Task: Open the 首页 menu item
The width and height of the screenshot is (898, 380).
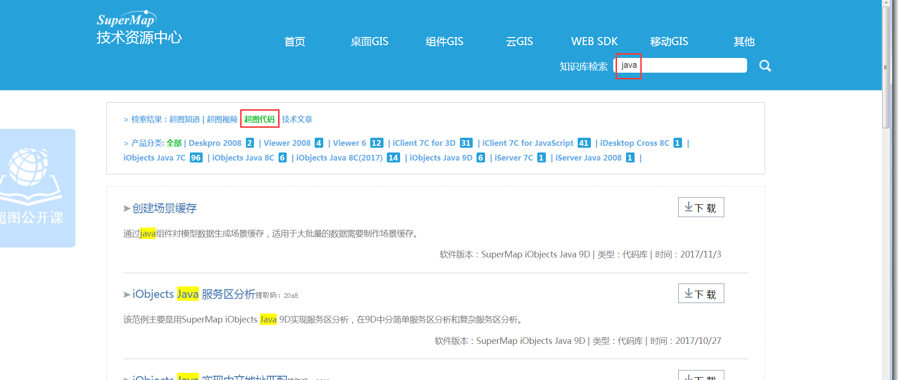Action: [x=295, y=42]
